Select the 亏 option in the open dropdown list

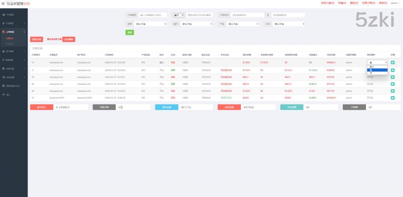371,73
